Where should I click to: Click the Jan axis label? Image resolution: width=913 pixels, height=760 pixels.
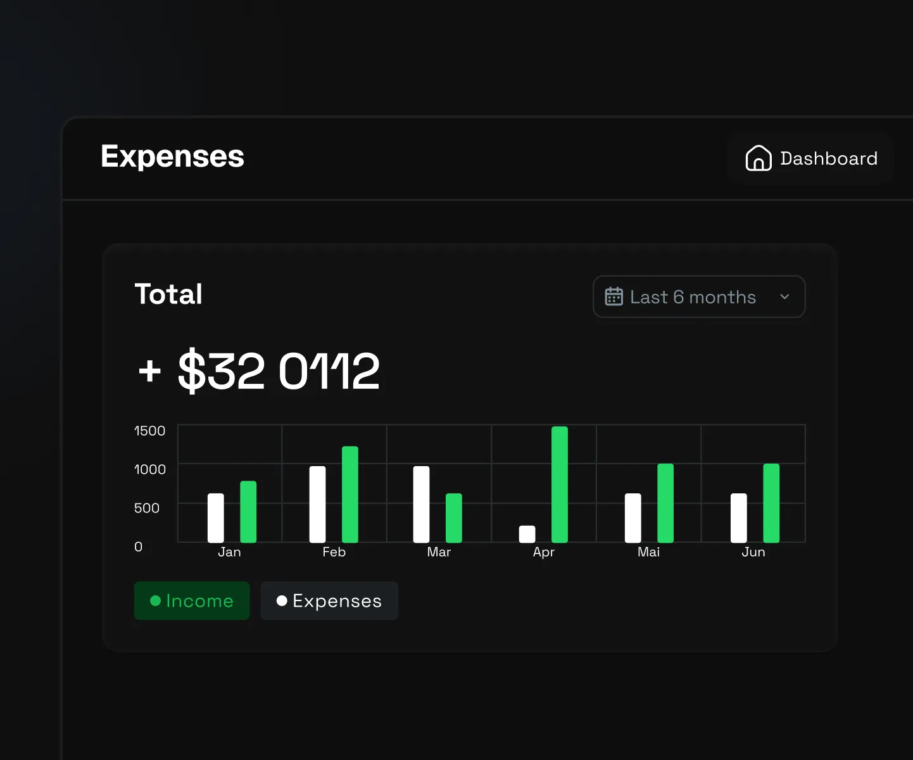(x=229, y=552)
